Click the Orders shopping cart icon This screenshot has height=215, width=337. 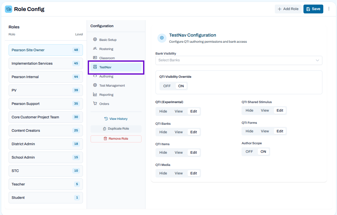(x=95, y=103)
